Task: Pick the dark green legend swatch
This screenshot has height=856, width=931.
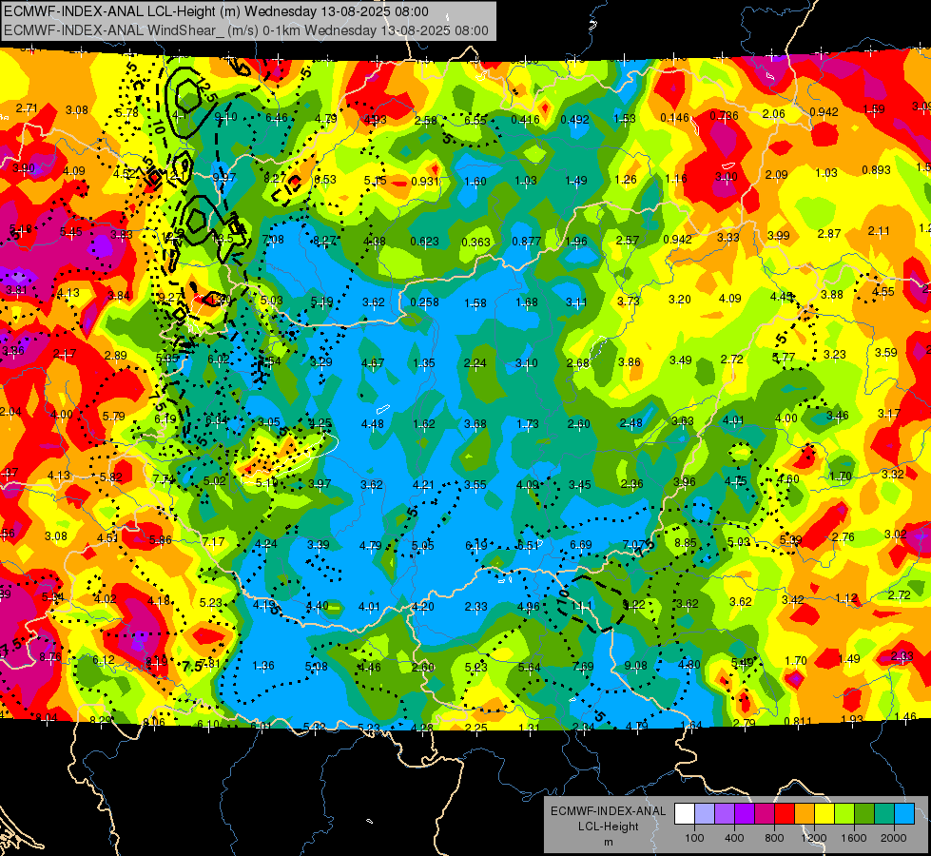Action: click(x=863, y=814)
